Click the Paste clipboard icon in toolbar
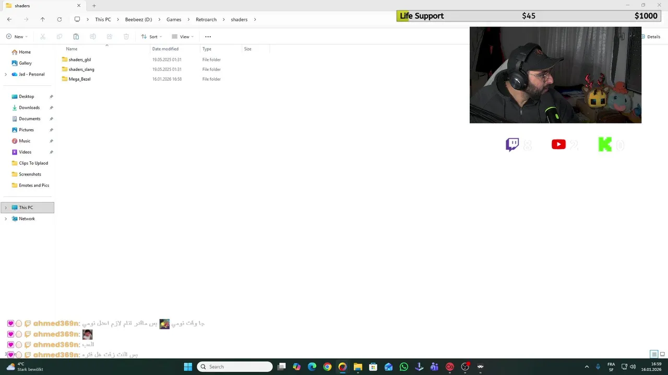 pyautogui.click(x=76, y=36)
